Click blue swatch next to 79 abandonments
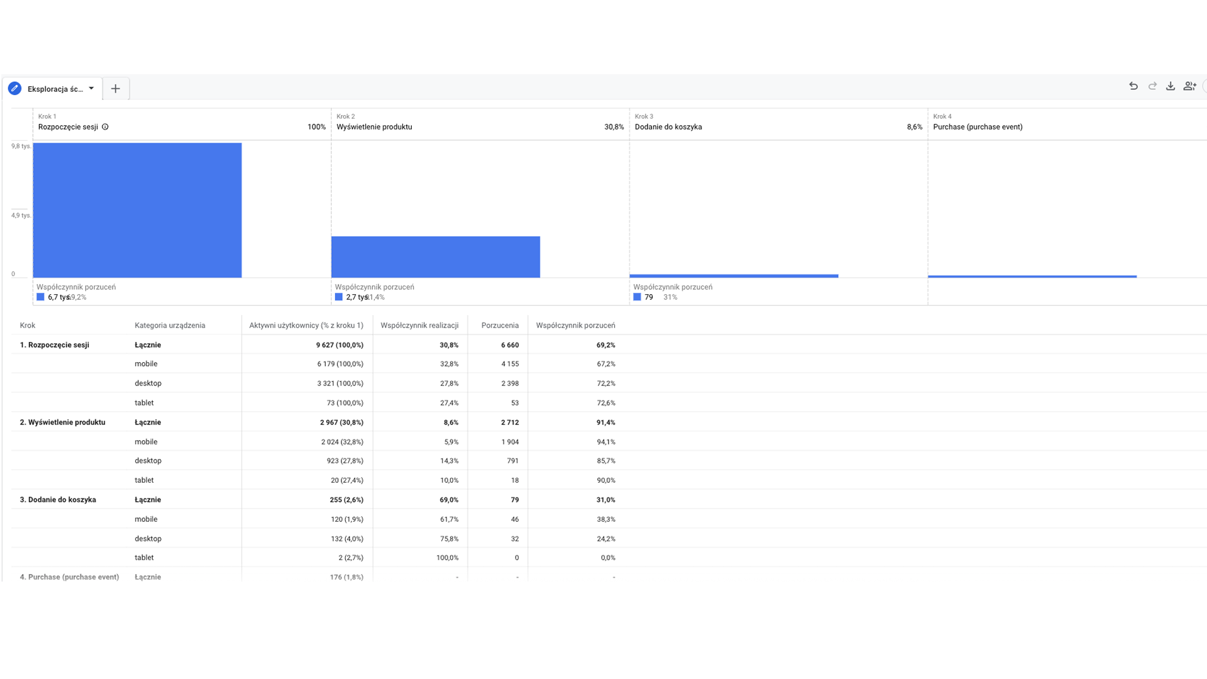The image size is (1207, 679). pyautogui.click(x=637, y=297)
